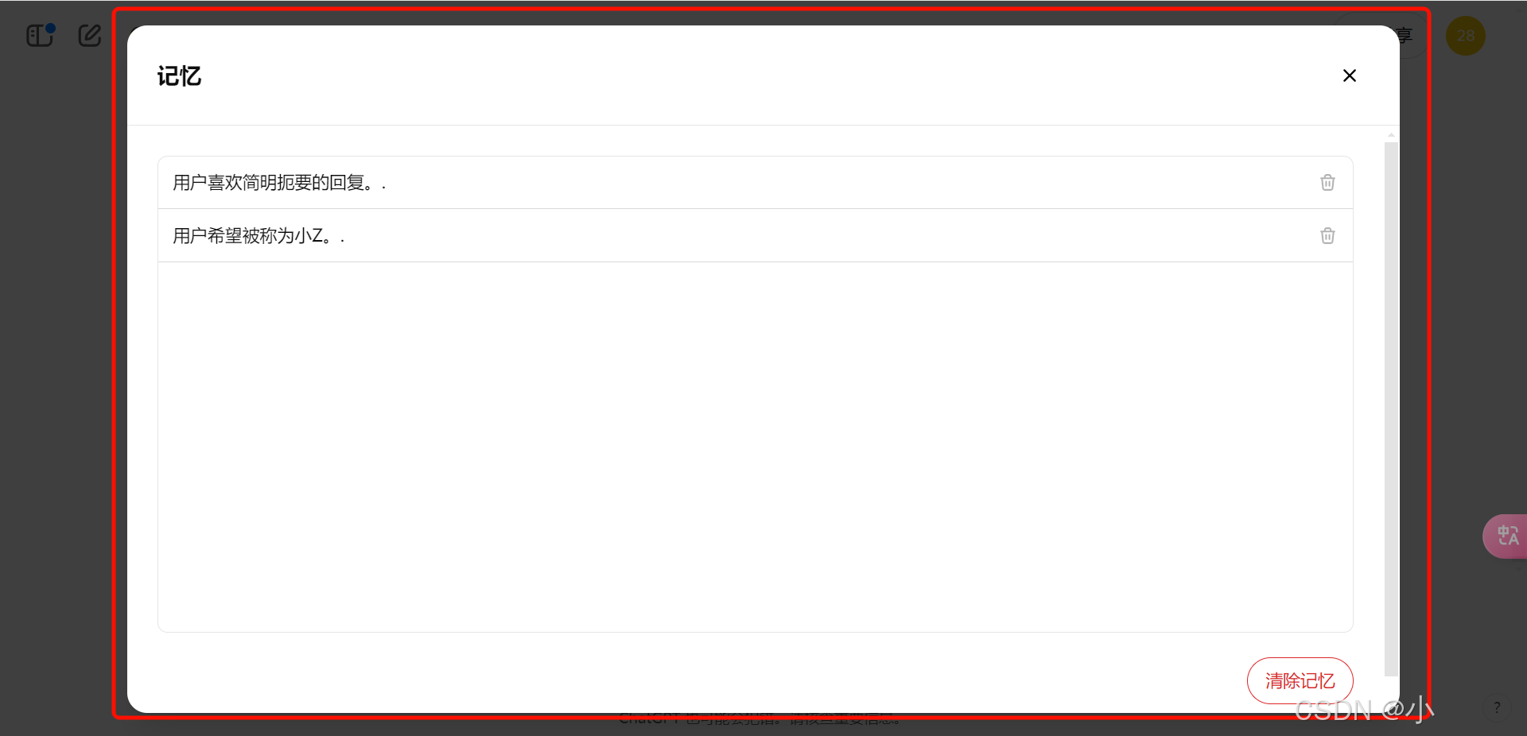Start a new chat with the pencil icon
Screen dimensions: 1527x736
[90, 36]
